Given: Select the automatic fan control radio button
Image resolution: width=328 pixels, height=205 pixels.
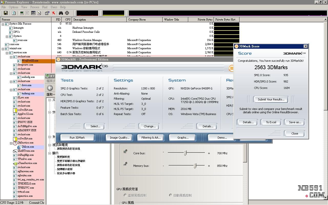Looking at the screenshot, I should 170,195.
